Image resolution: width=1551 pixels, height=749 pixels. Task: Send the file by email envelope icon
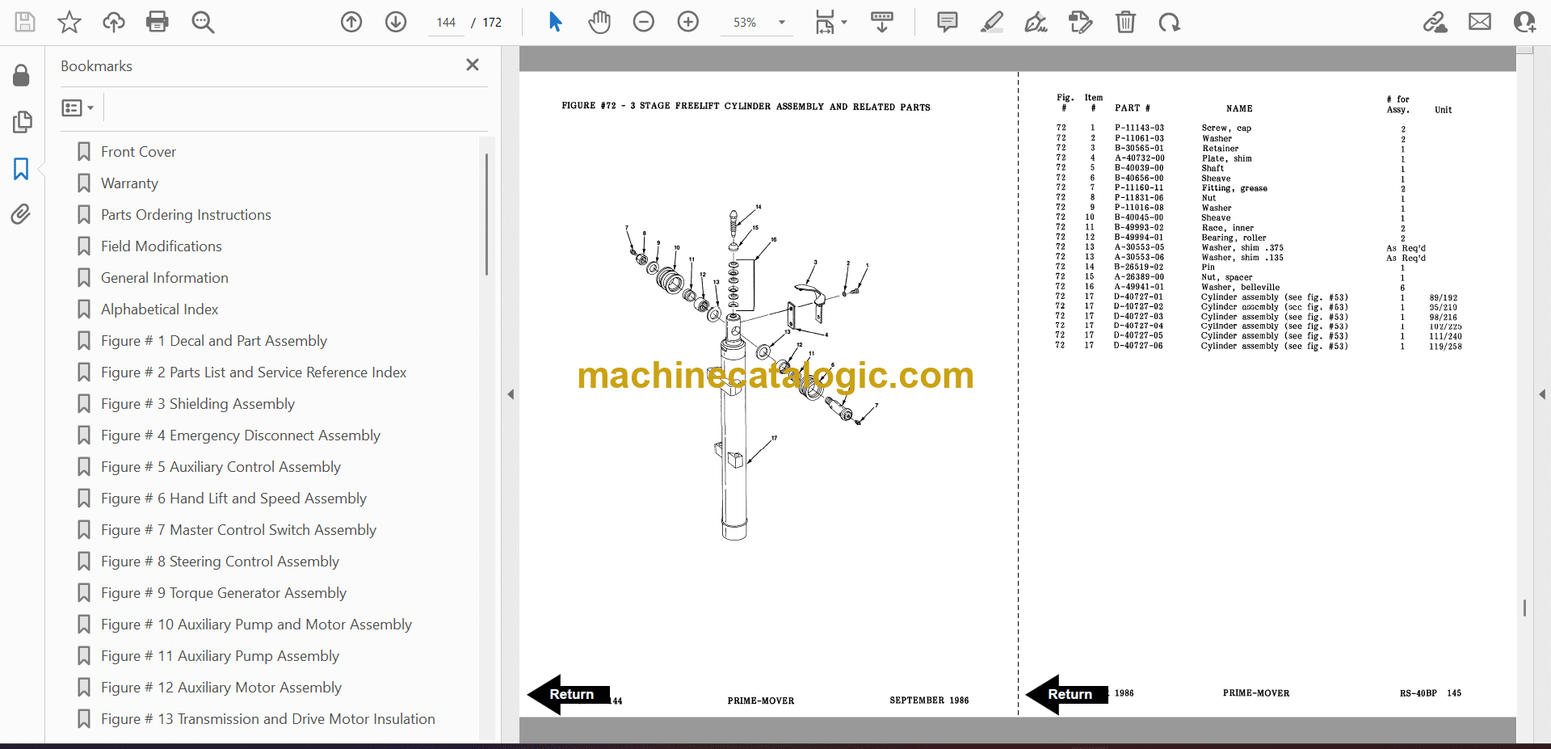1480,22
